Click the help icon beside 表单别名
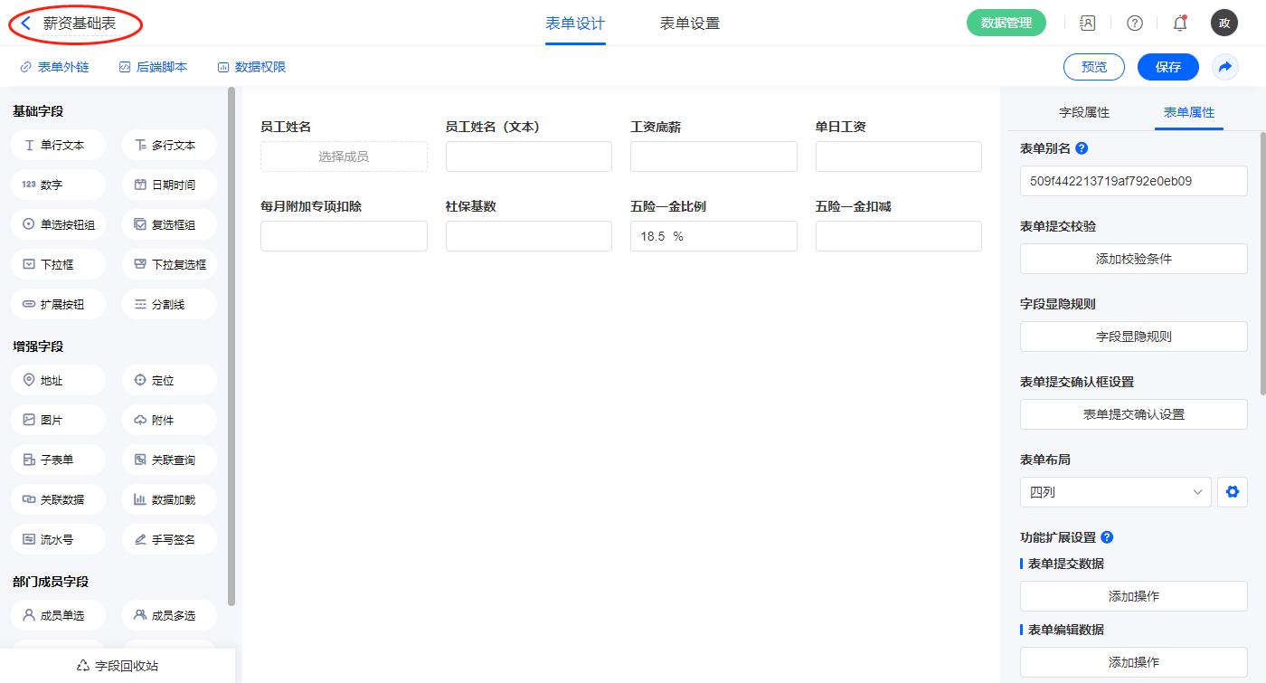 (1082, 148)
